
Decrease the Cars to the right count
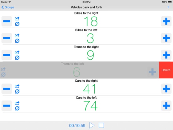click(7, 89)
